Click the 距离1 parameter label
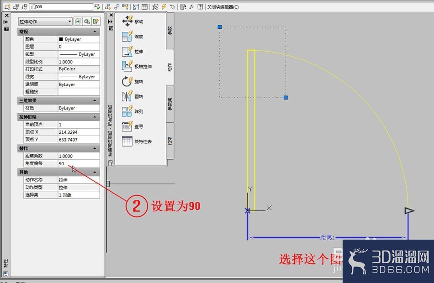The height and width of the screenshot is (283, 434). coord(328,237)
